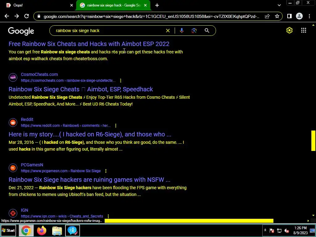Open File Explorer from taskbar
This screenshot has width=316, height=237.
pyautogui.click(x=57, y=230)
